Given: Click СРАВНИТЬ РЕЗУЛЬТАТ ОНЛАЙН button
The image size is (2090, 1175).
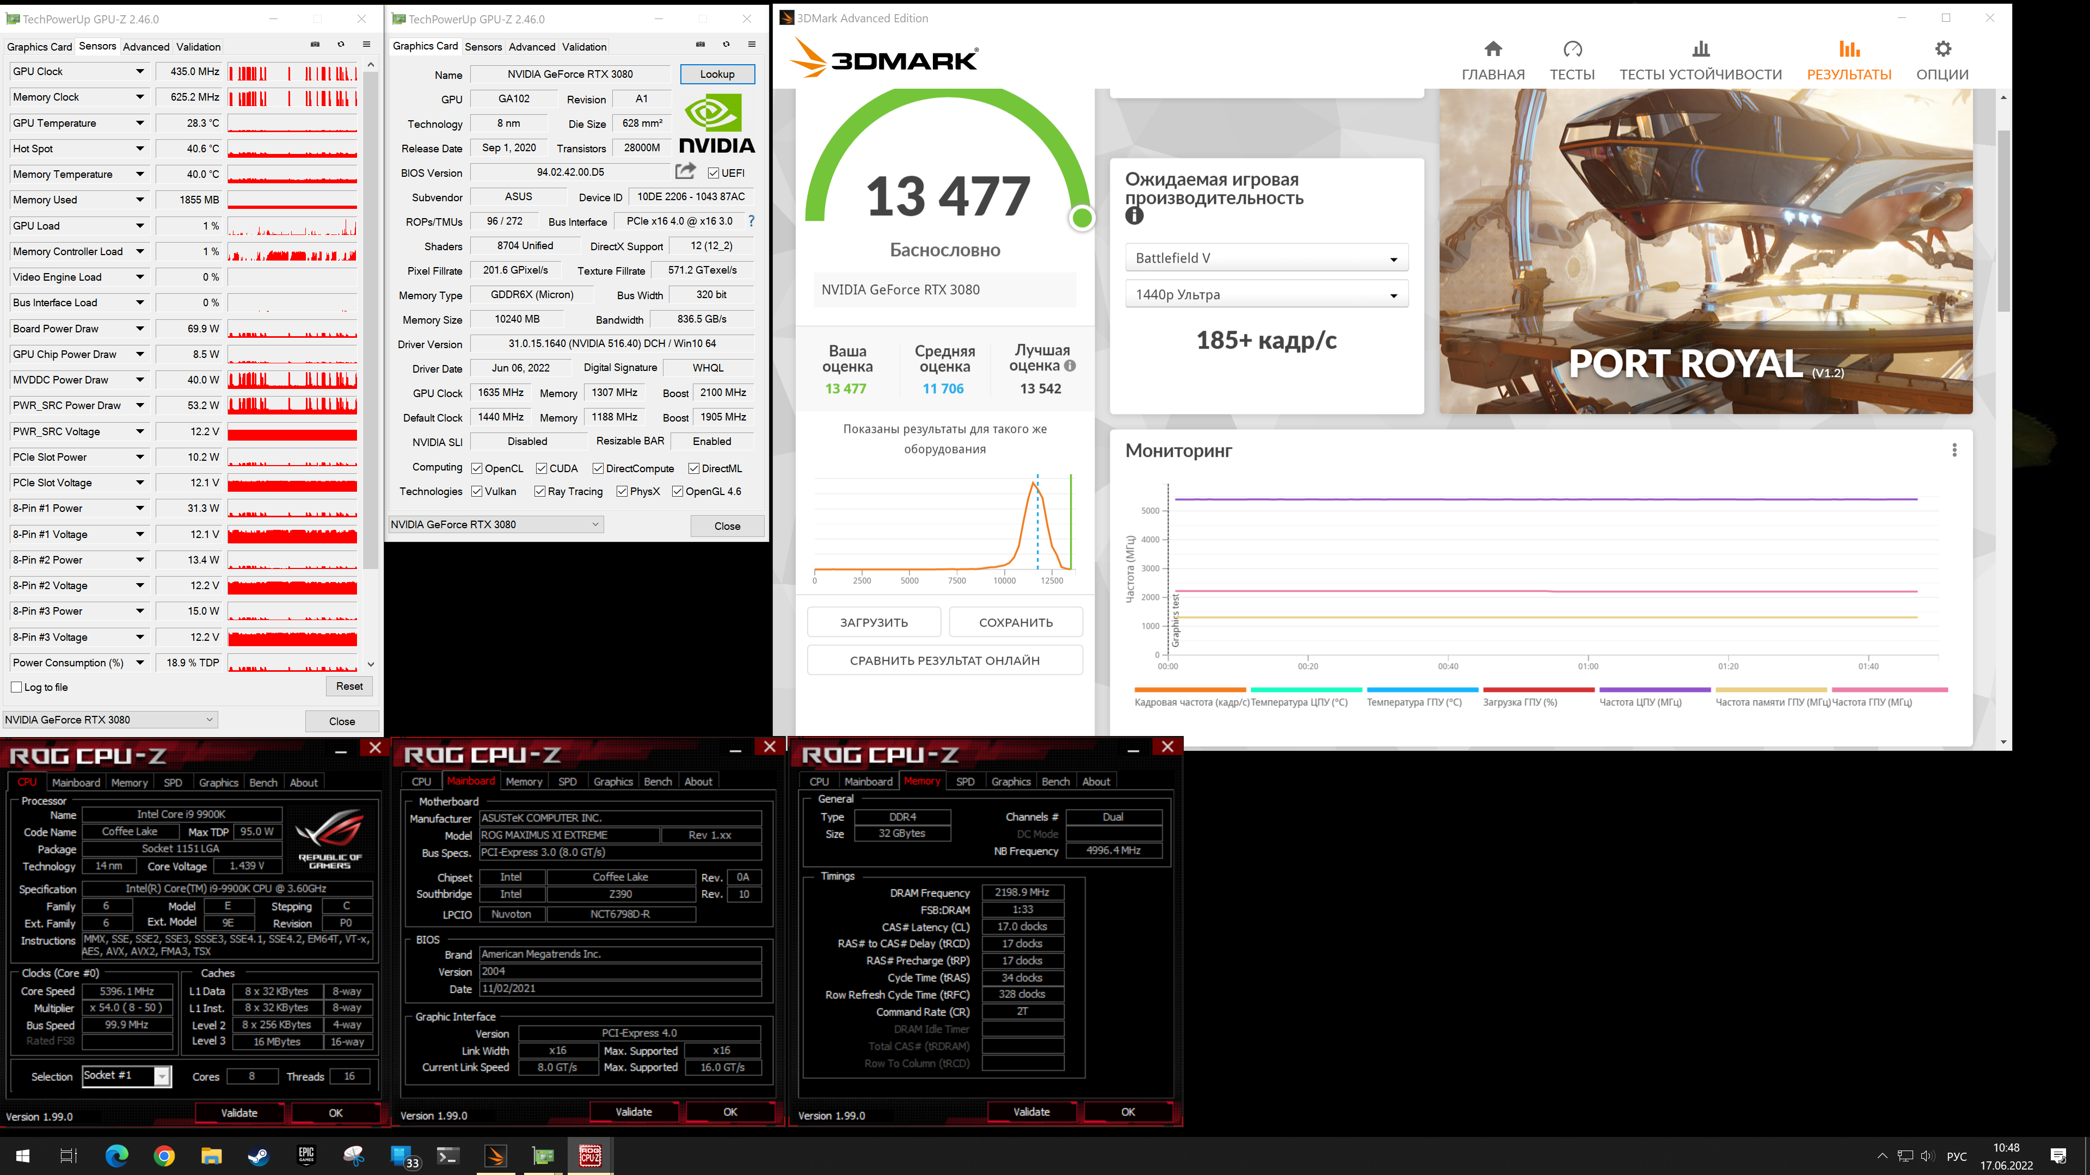Looking at the screenshot, I should click(x=944, y=660).
